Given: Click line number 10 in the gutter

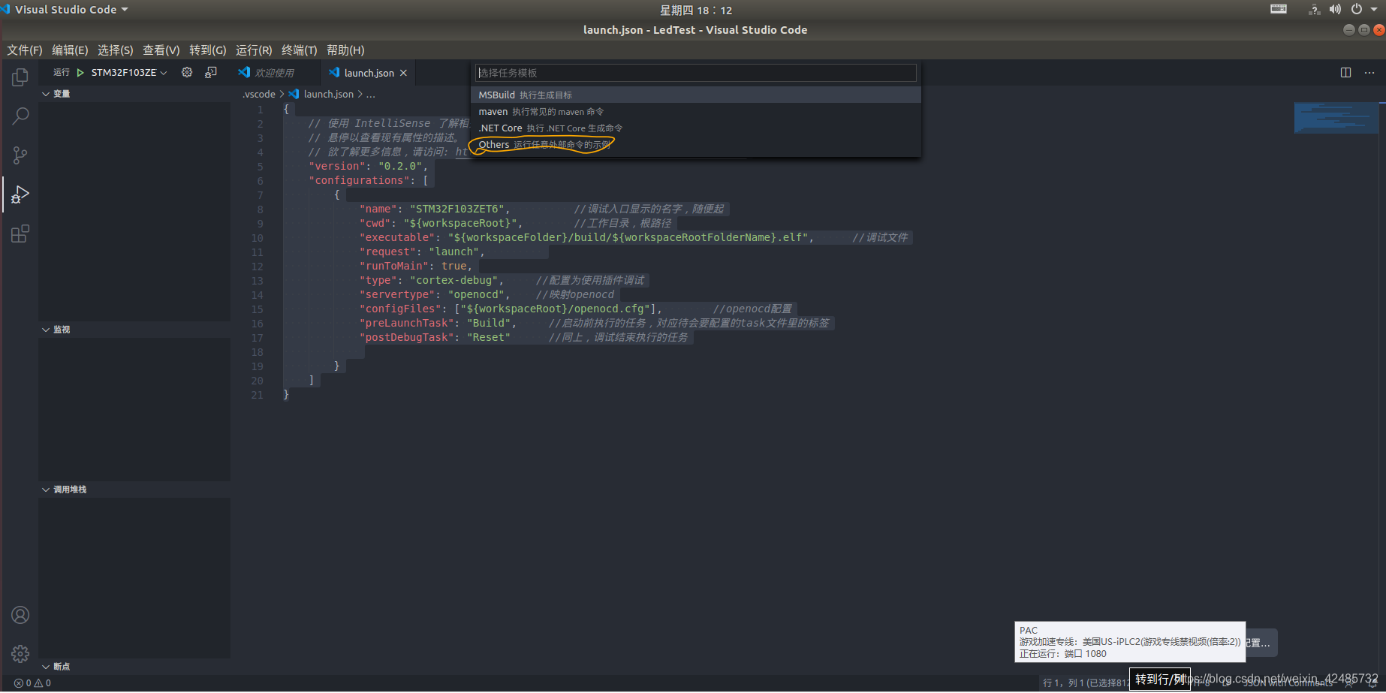Looking at the screenshot, I should tap(258, 238).
